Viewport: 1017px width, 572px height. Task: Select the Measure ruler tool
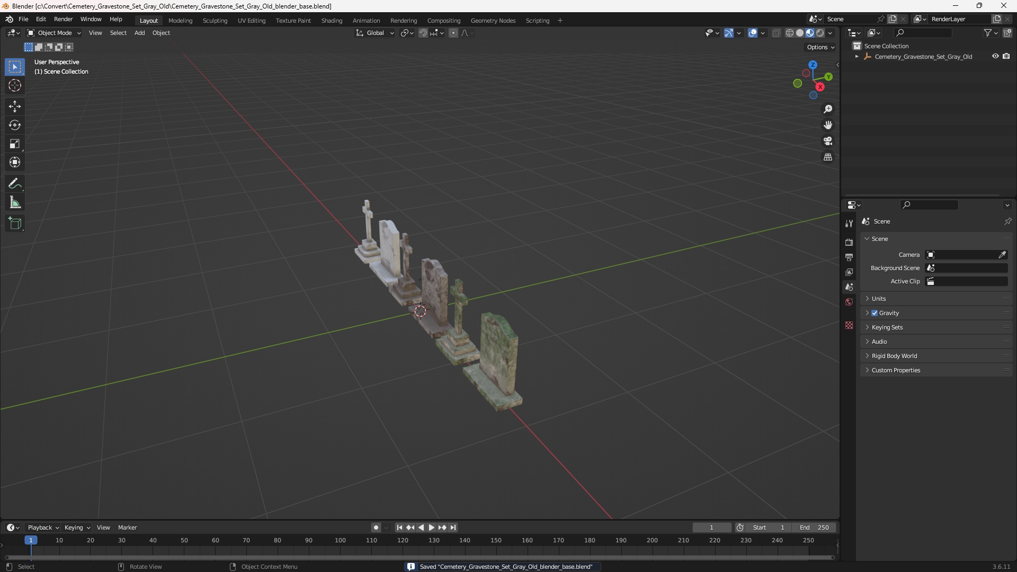15,202
